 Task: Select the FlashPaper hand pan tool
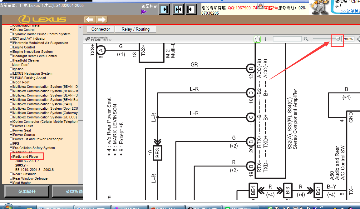(257, 39)
